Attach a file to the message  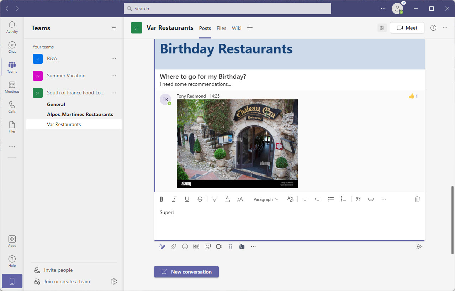tap(174, 246)
